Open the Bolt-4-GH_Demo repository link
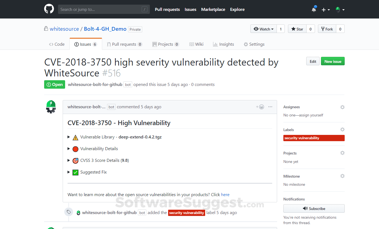 point(105,29)
